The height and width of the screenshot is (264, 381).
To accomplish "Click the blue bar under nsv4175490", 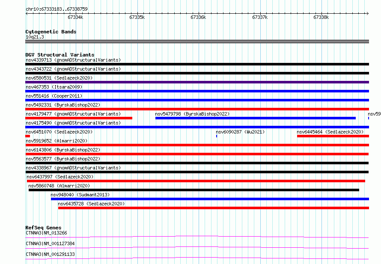I will [197, 127].
